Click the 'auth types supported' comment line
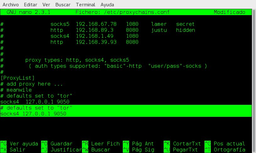 pyautogui.click(x=118, y=66)
